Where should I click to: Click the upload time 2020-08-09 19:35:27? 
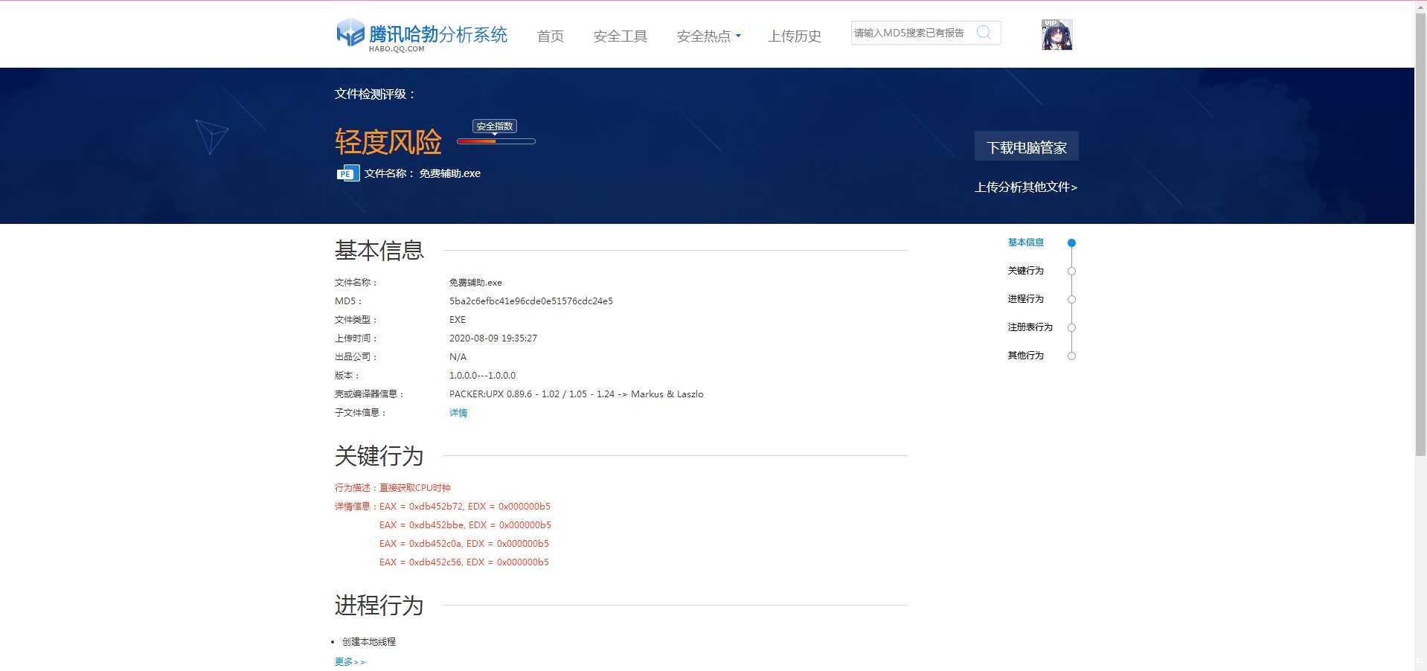[493, 338]
